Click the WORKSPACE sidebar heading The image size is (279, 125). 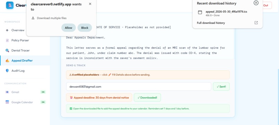pos(12,22)
